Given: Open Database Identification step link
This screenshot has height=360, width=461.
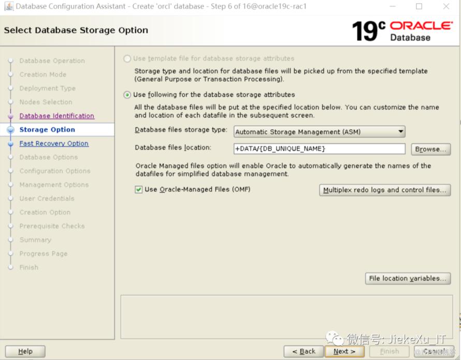Looking at the screenshot, I should pos(57,116).
